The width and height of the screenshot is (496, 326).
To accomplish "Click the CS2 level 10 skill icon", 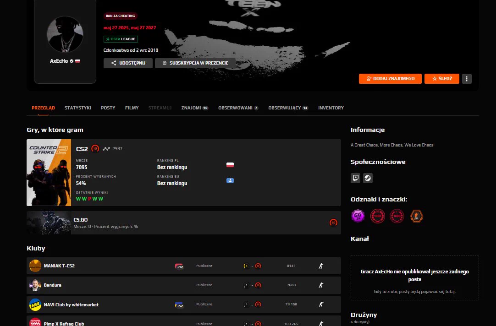I will 95,148.
